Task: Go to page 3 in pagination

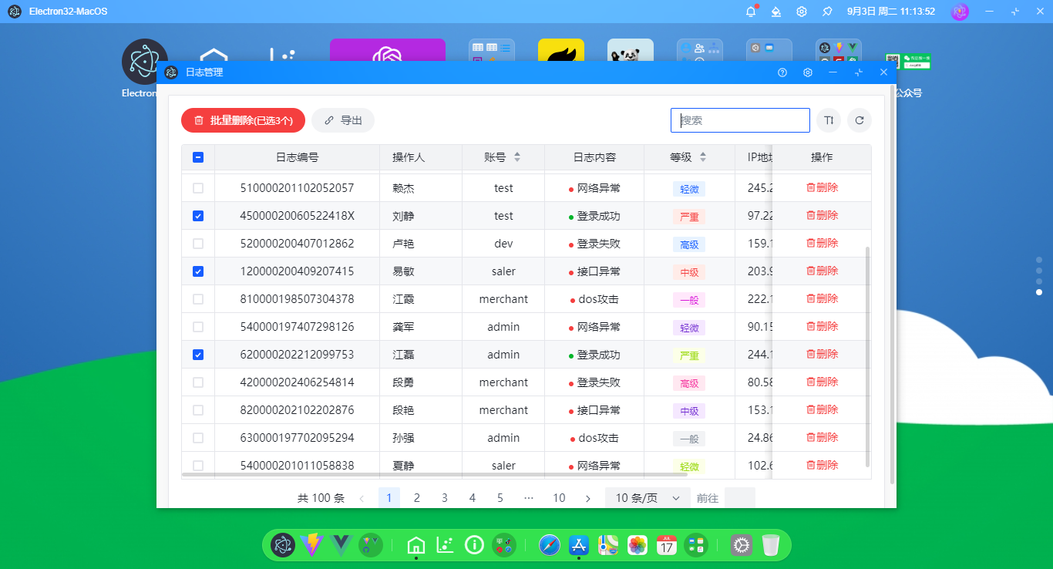Action: tap(445, 498)
